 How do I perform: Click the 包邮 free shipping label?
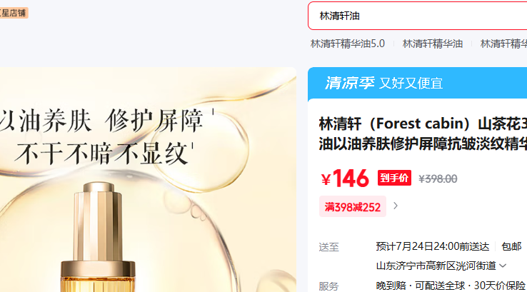(x=511, y=246)
